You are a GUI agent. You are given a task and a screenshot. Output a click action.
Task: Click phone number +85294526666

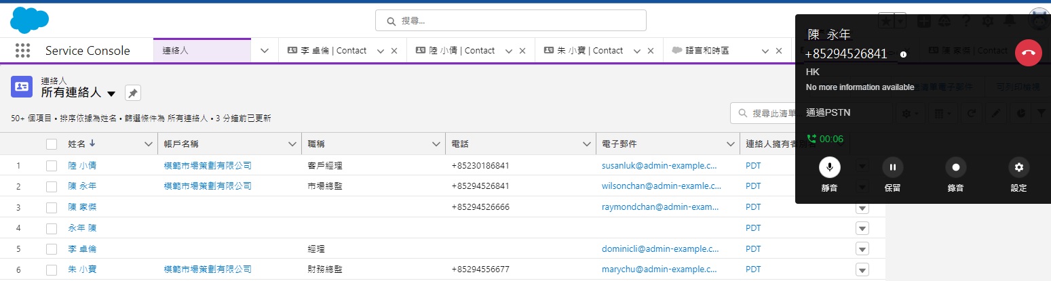pyautogui.click(x=480, y=207)
